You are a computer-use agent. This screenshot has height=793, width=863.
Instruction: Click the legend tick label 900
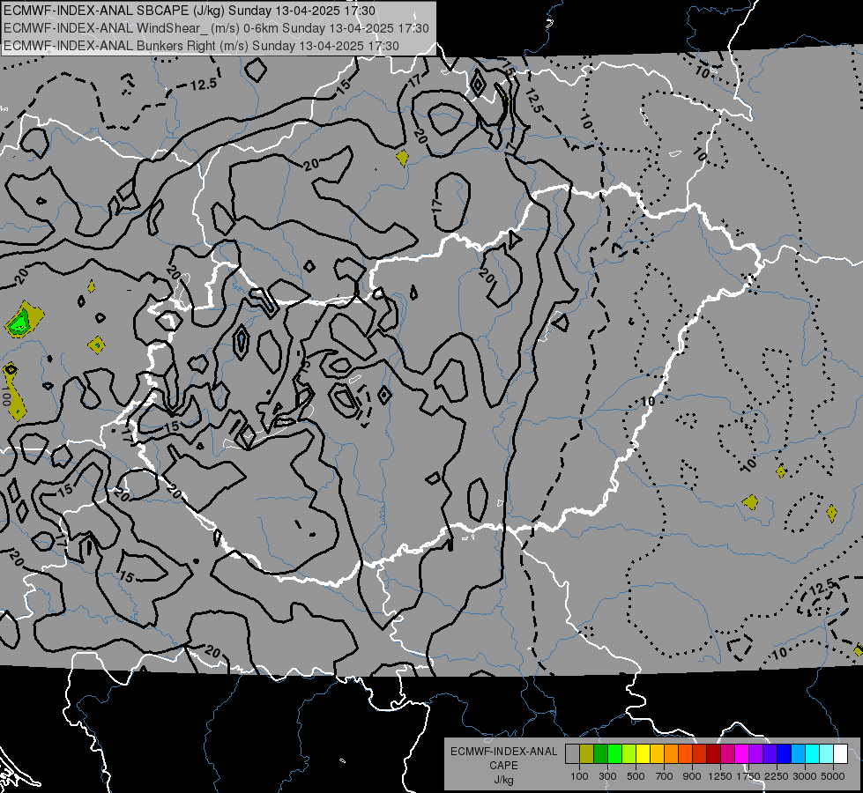pos(692,776)
